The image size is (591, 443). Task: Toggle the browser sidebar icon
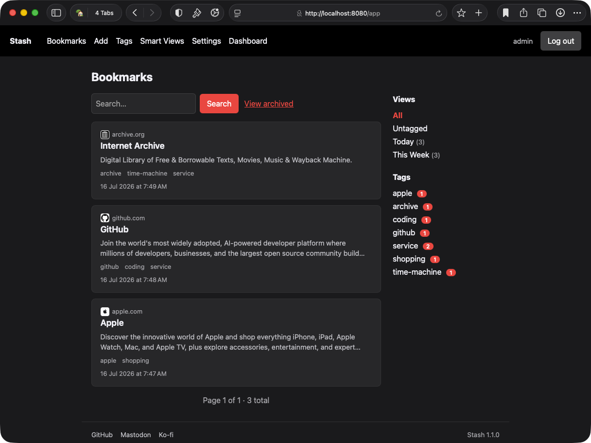click(x=56, y=13)
